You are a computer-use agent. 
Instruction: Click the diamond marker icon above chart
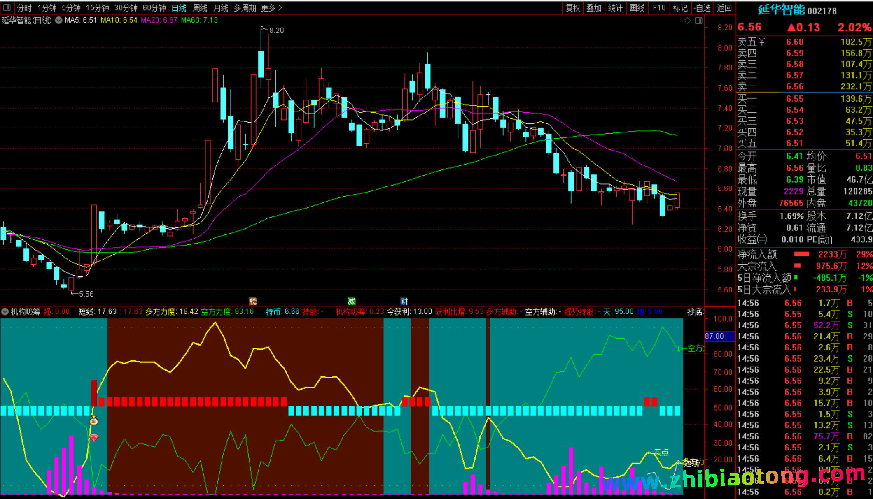[x=687, y=21]
